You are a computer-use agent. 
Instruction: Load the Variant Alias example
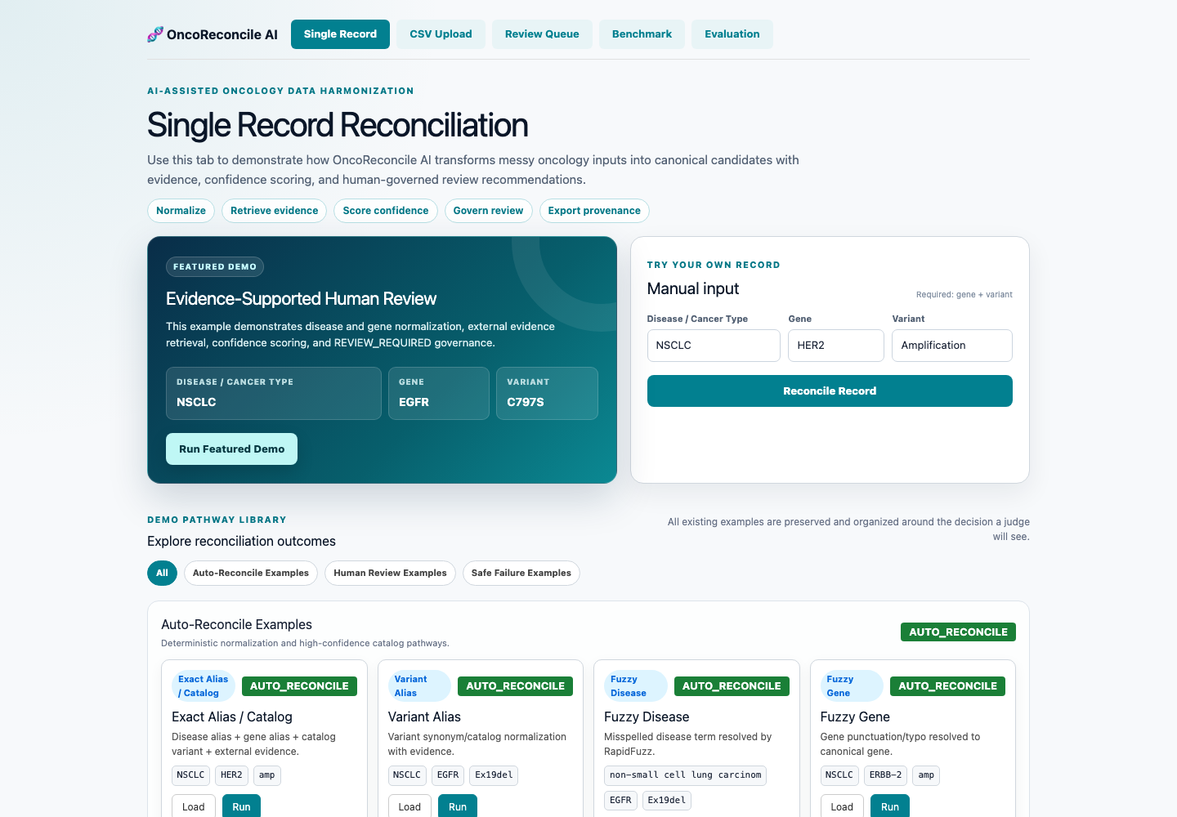pos(409,806)
